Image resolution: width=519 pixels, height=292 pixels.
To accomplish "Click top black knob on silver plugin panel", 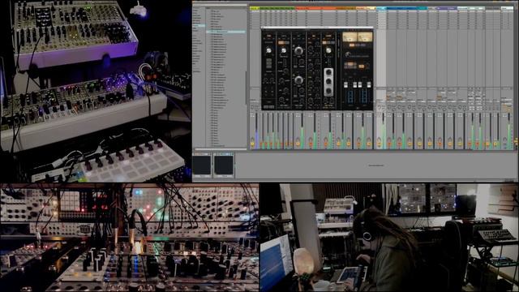I will coord(328,72).
